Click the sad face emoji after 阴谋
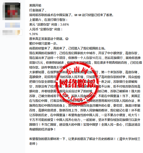The image size is (143, 153). (67, 39)
